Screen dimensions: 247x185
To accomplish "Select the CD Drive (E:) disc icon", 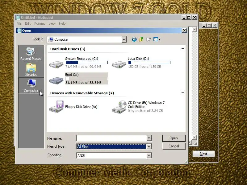I will coord(119,107).
